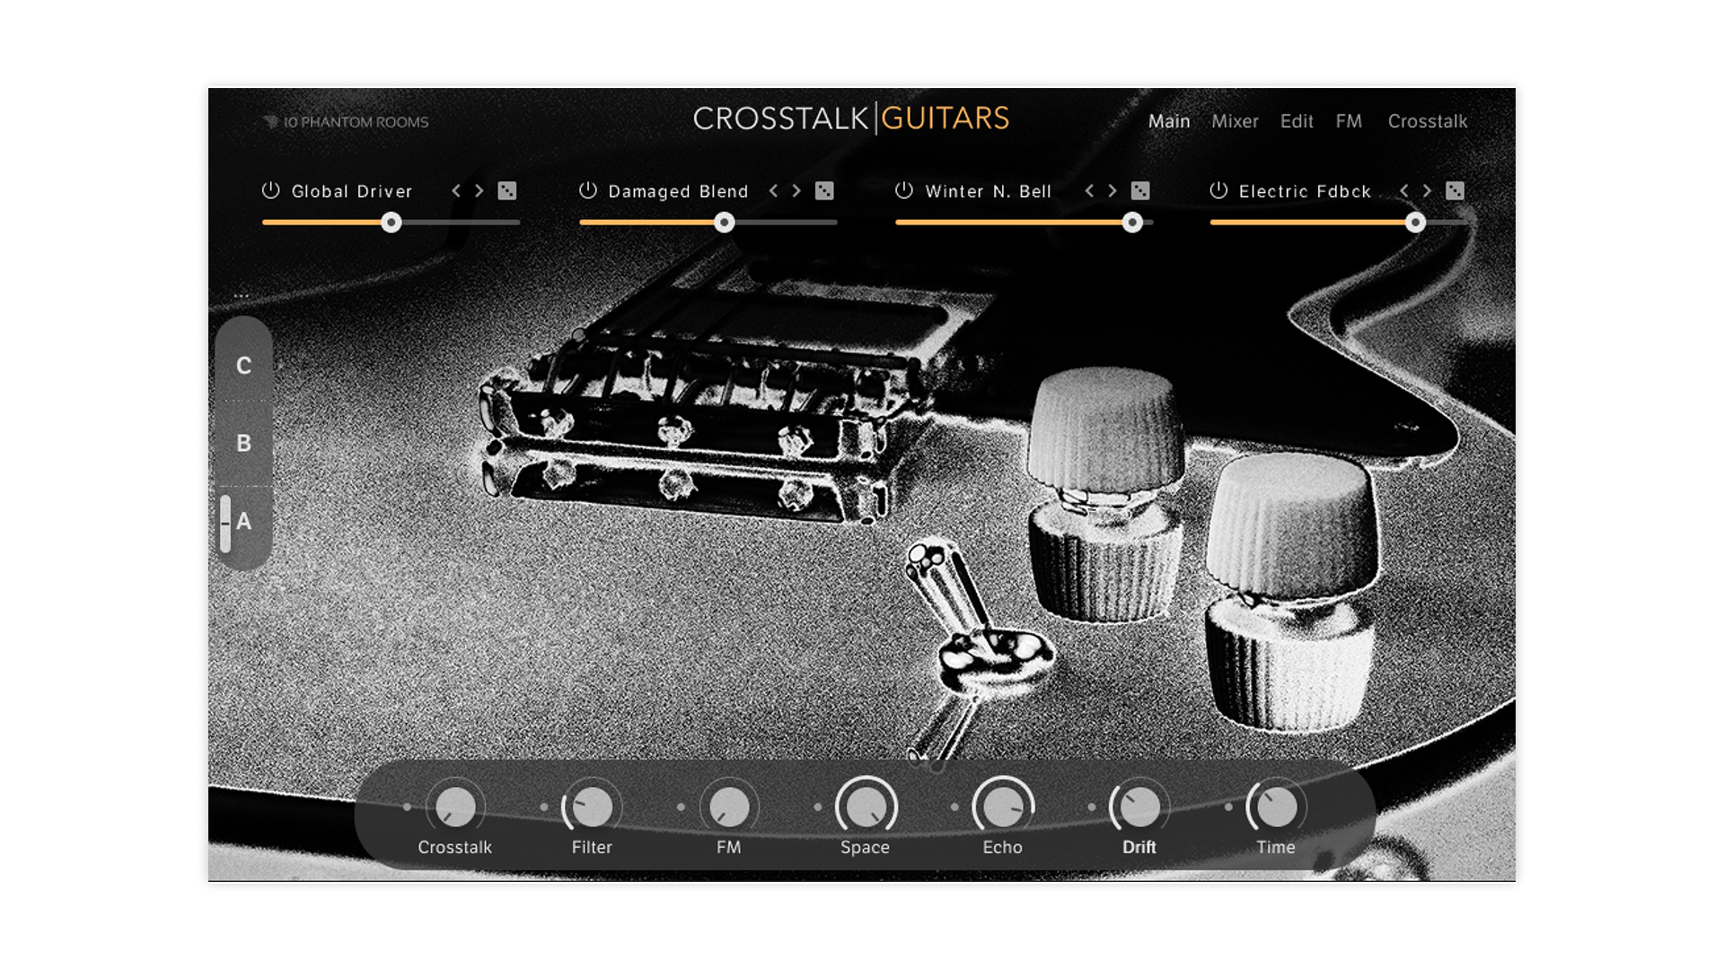The width and height of the screenshot is (1724, 970).
Task: Switch to the Edit tab
Action: tap(1297, 121)
